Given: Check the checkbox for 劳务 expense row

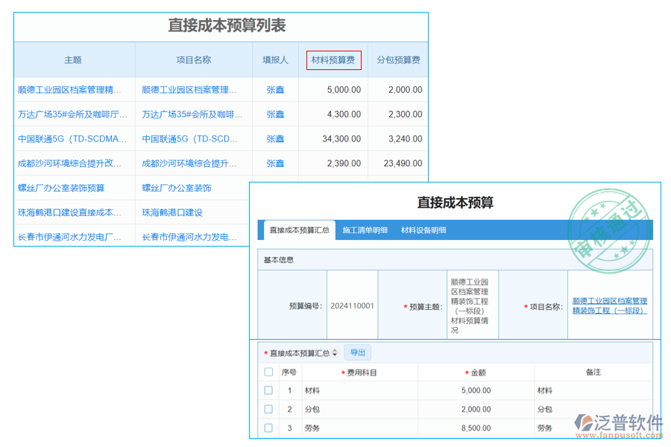Looking at the screenshot, I should (x=268, y=429).
